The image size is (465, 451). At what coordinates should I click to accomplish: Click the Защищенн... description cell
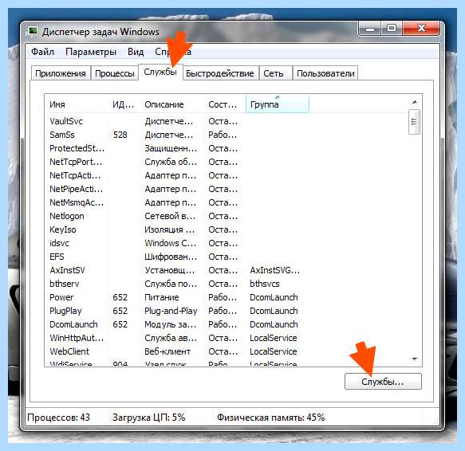coord(171,148)
